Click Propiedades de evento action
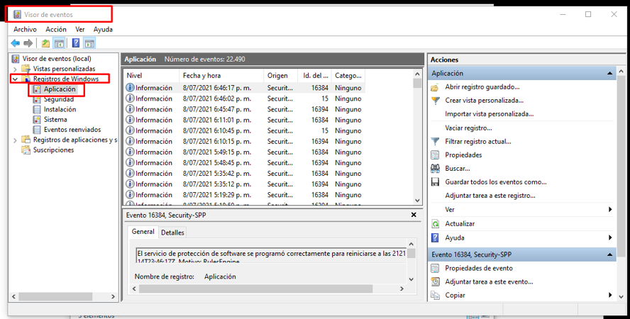The width and height of the screenshot is (630, 319). 478,269
